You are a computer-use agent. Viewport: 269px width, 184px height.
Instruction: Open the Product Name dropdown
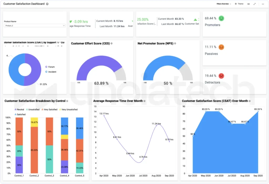click(35, 26)
